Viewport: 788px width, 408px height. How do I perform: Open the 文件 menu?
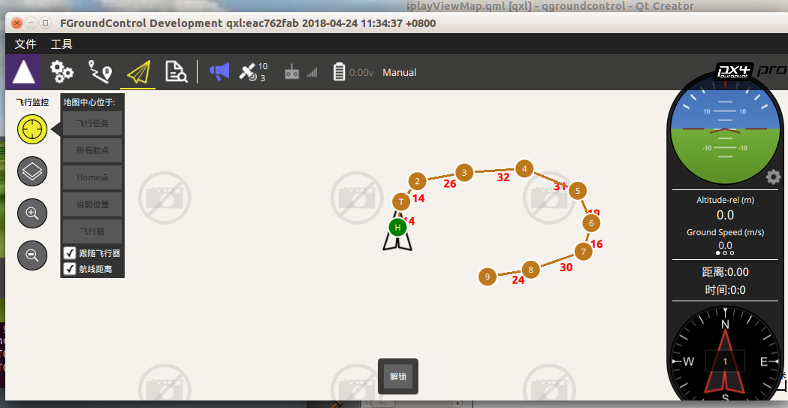click(x=26, y=44)
